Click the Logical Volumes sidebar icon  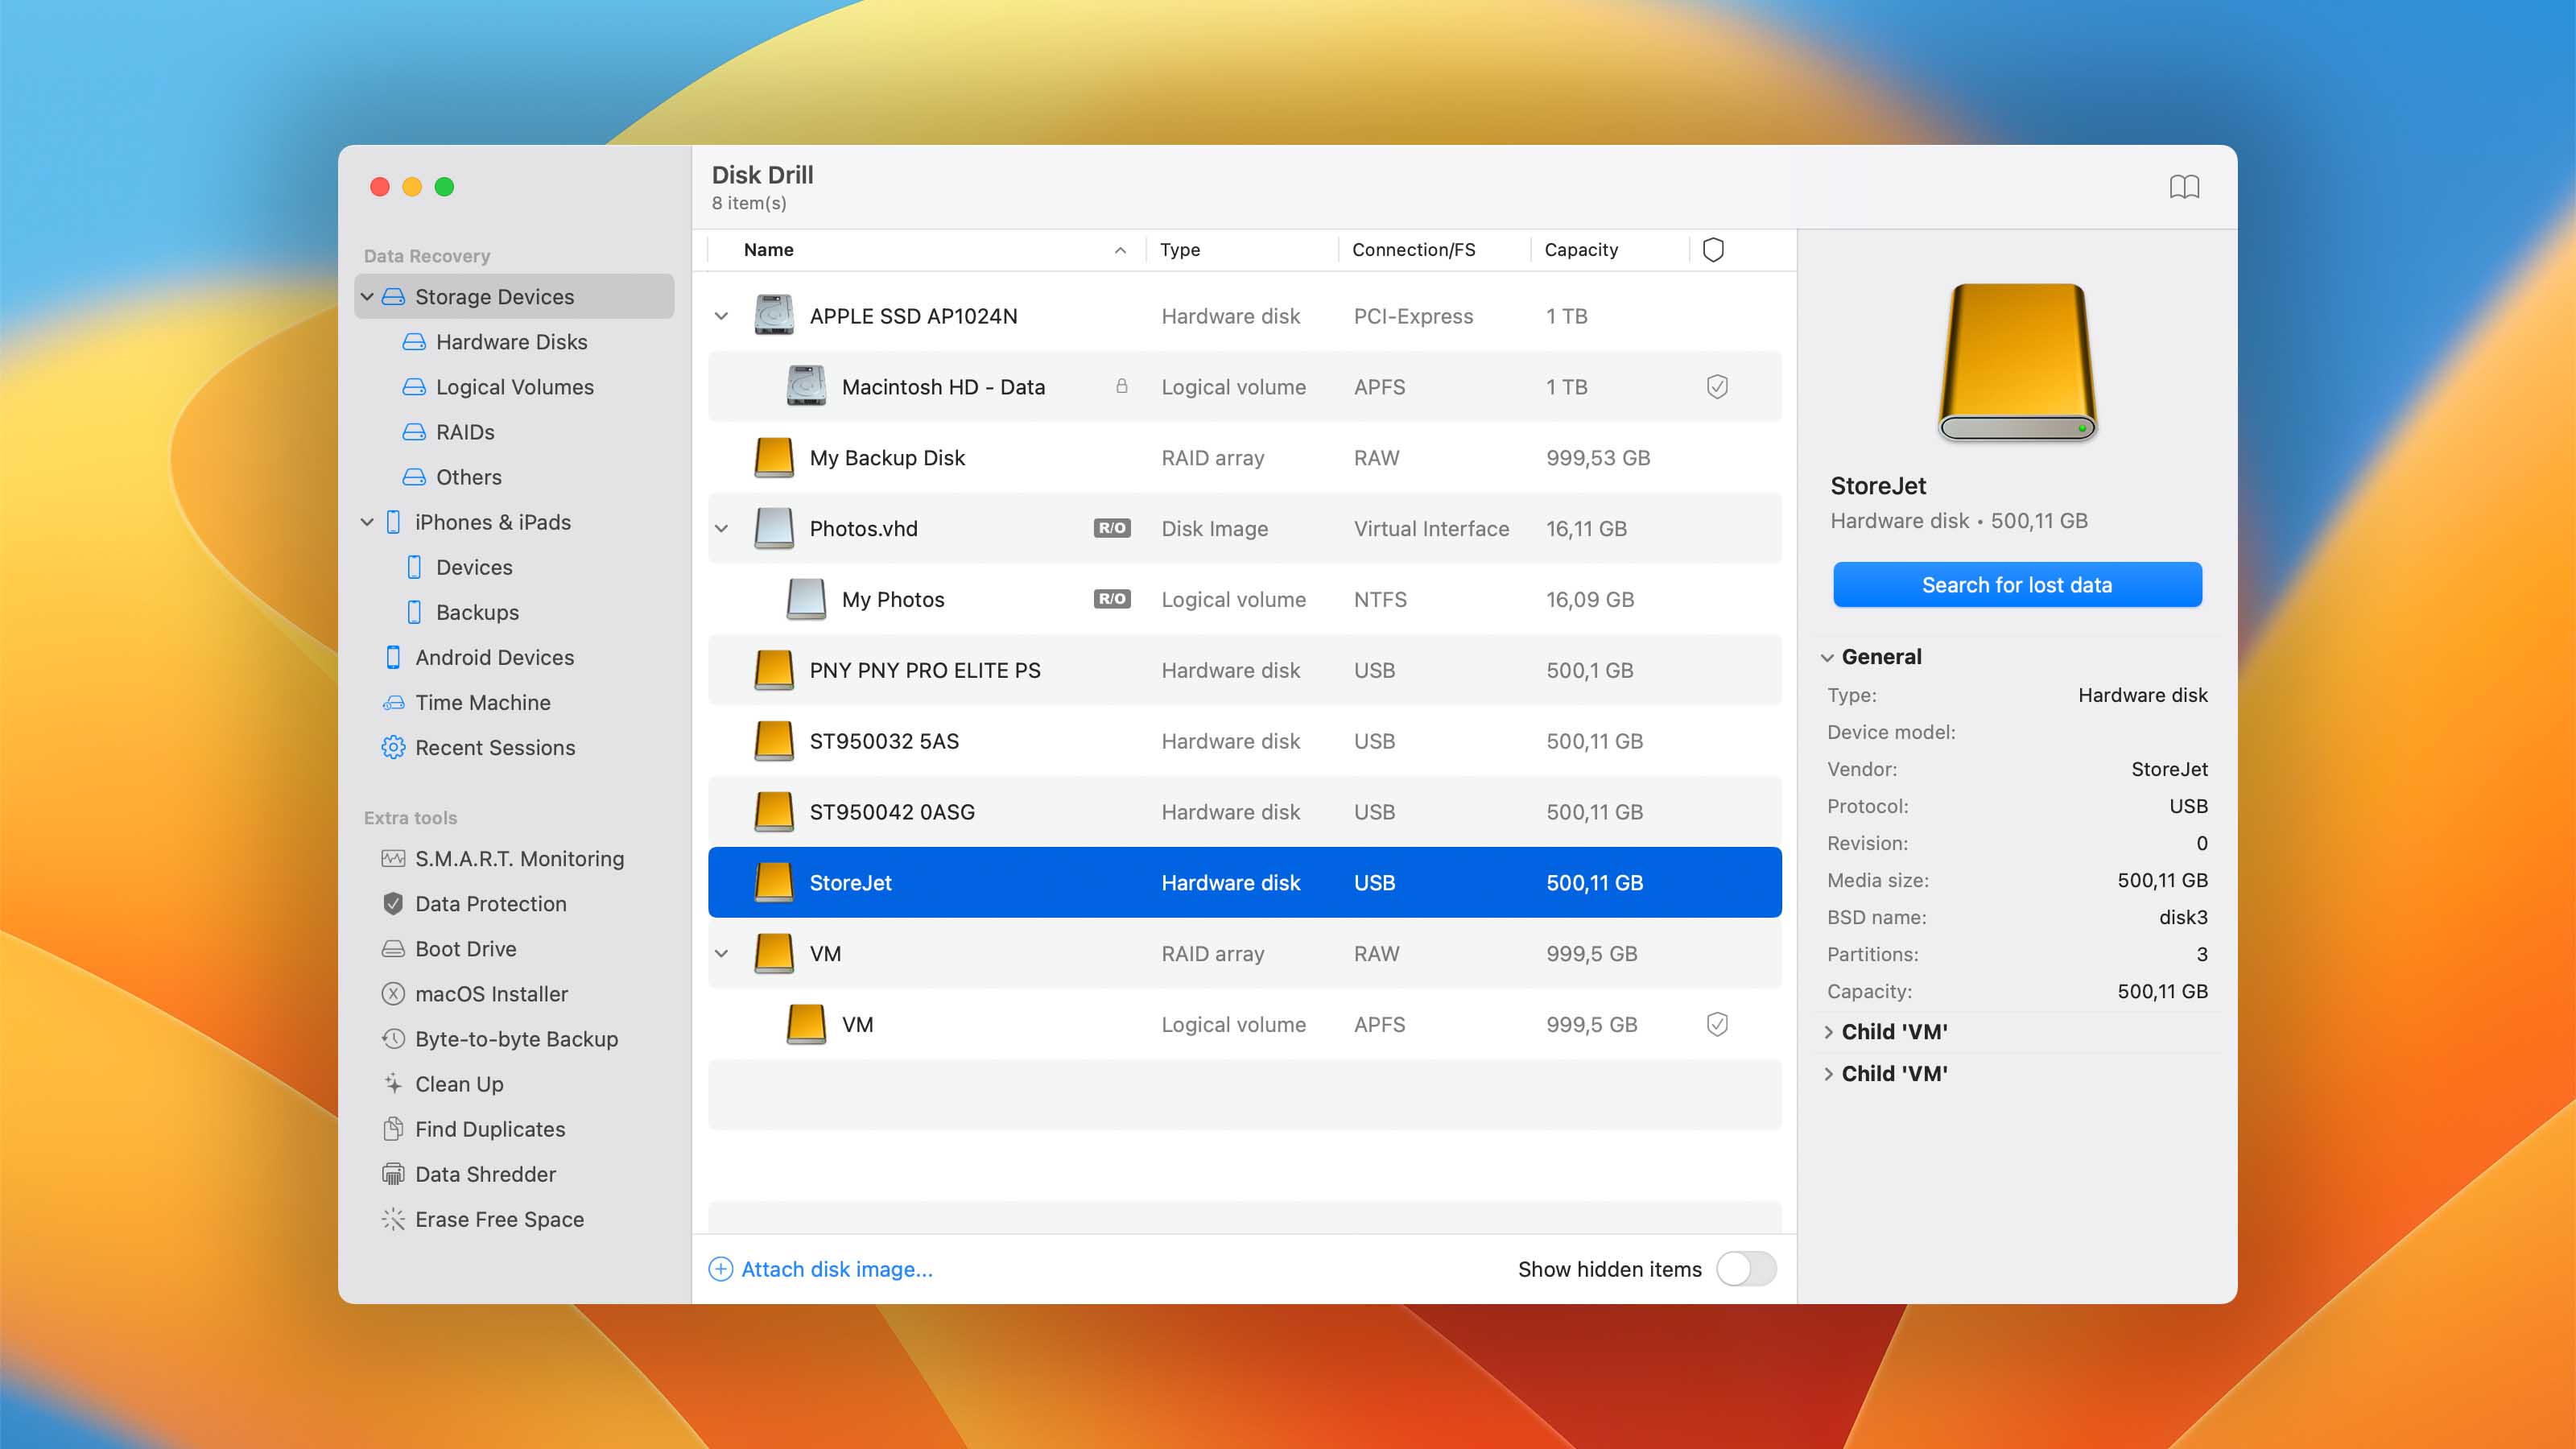414,387
